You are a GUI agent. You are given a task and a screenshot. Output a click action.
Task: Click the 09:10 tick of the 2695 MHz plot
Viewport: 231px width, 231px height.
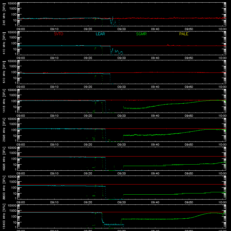point(54,145)
